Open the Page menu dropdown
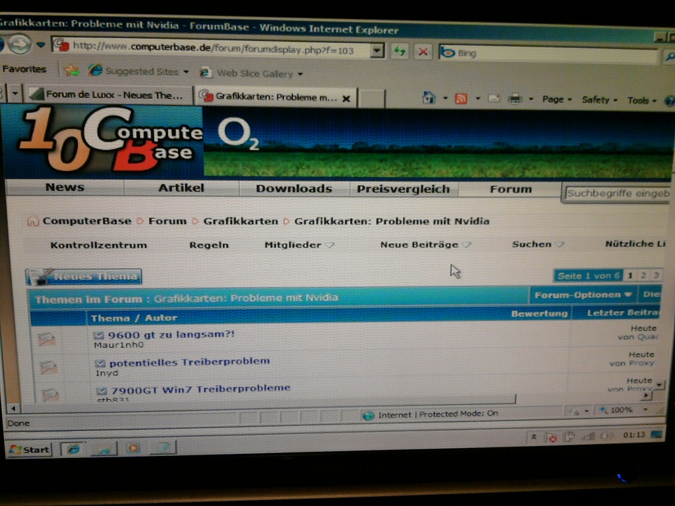Screen dimensions: 675x506 [557, 99]
